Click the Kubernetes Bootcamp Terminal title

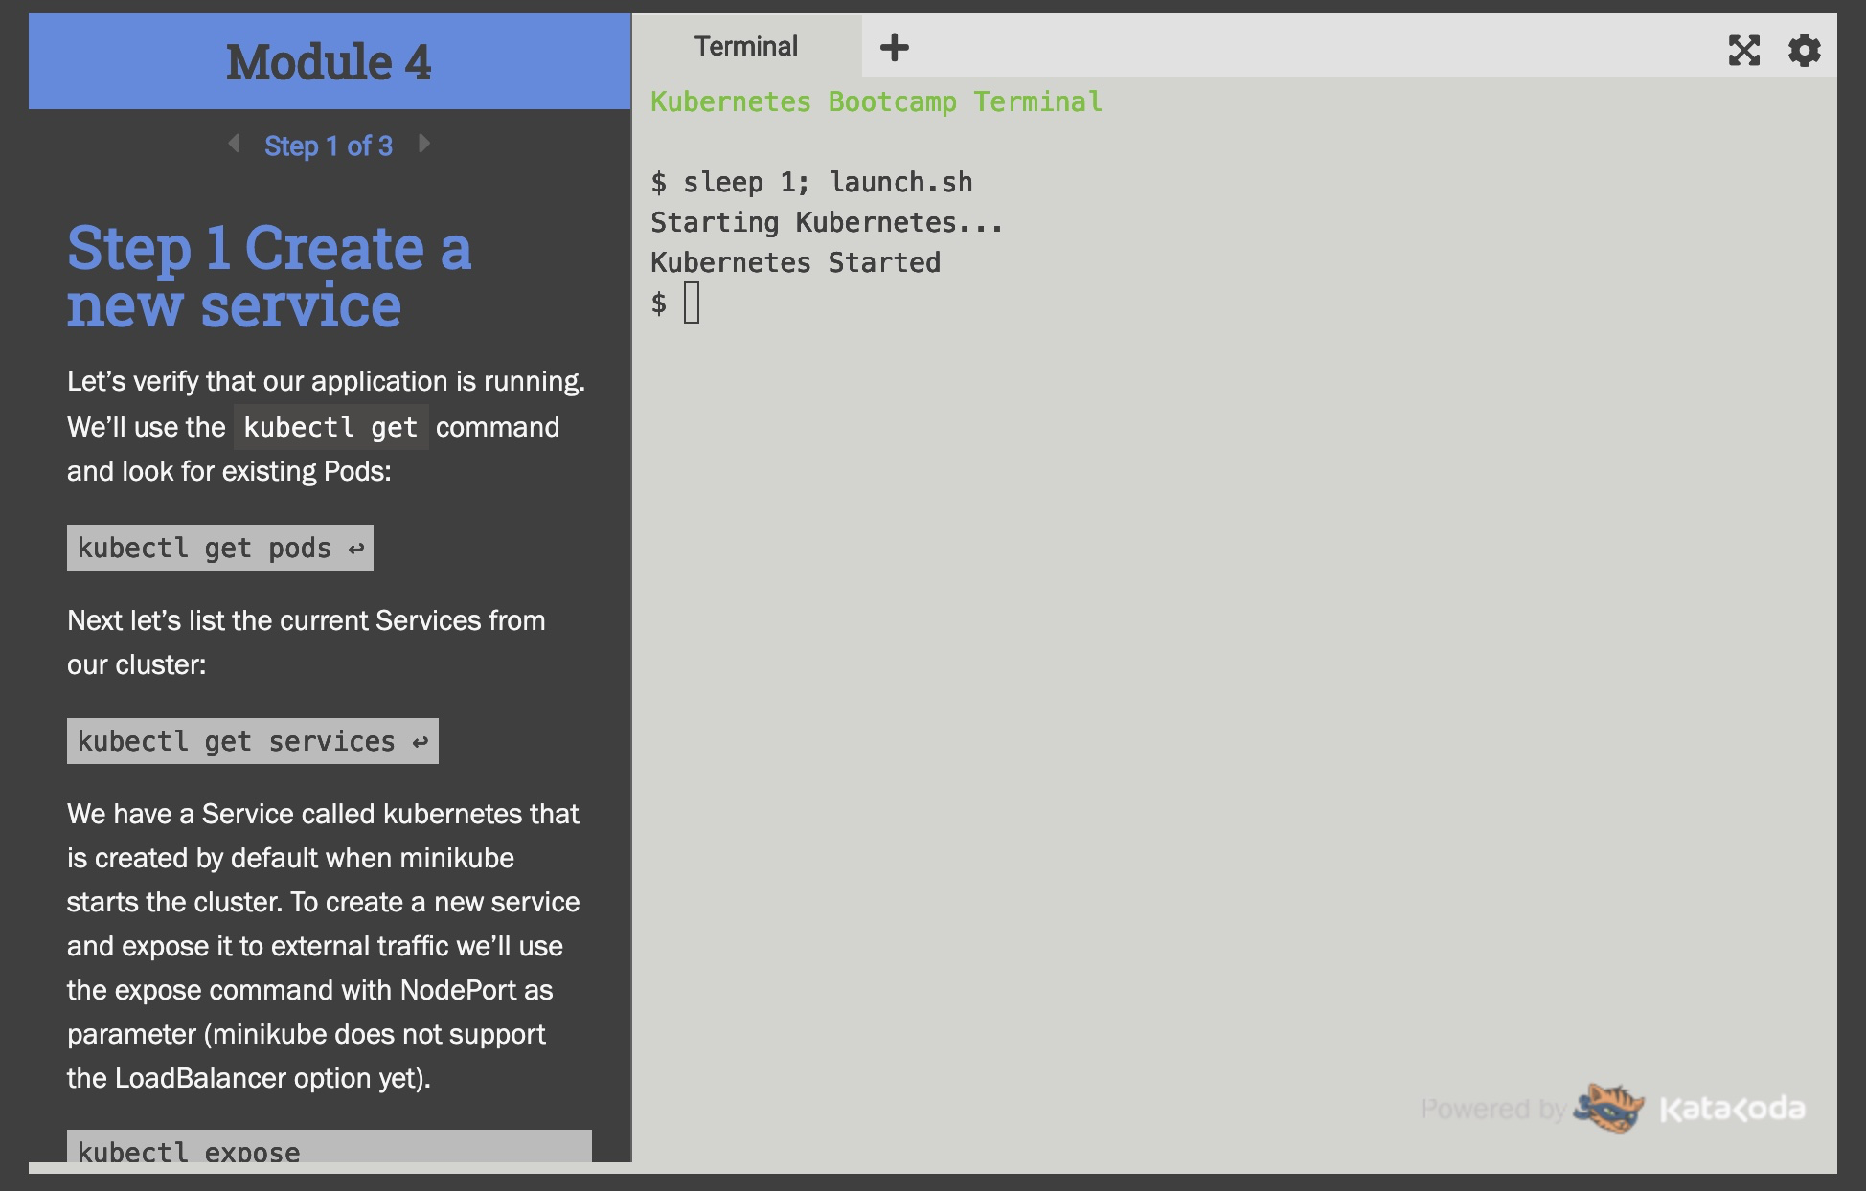(x=876, y=101)
